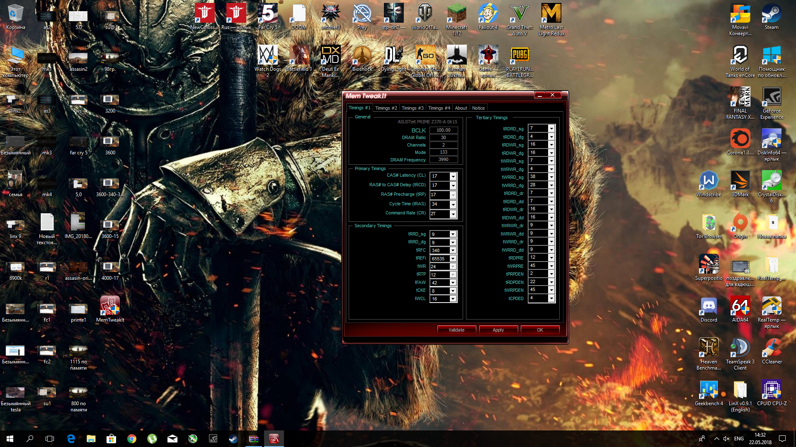Image resolution: width=796 pixels, height=447 pixels.
Task: Expand the tRFC value dropdown
Action: (453, 250)
